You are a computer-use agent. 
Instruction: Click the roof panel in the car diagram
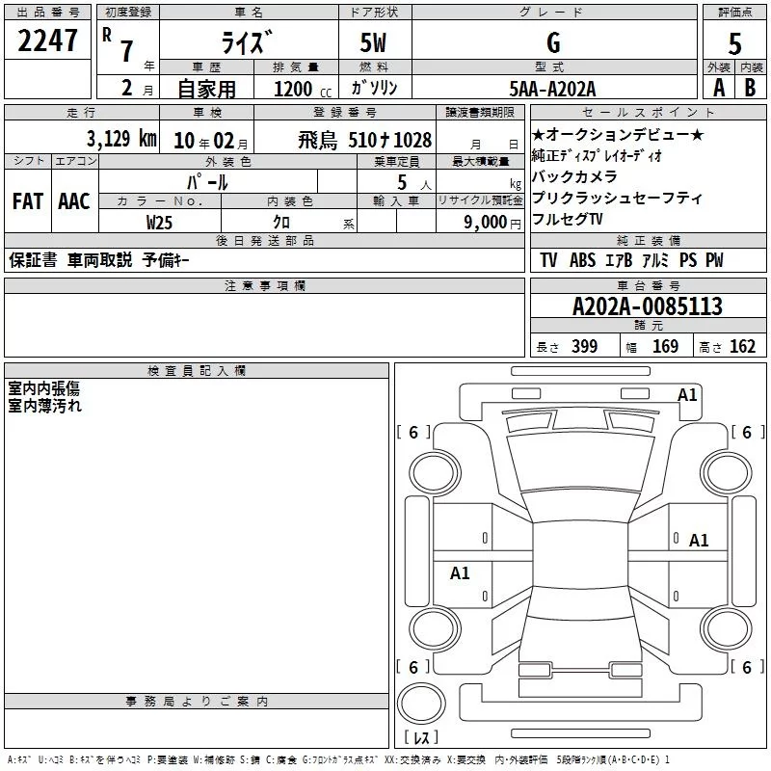point(580,556)
